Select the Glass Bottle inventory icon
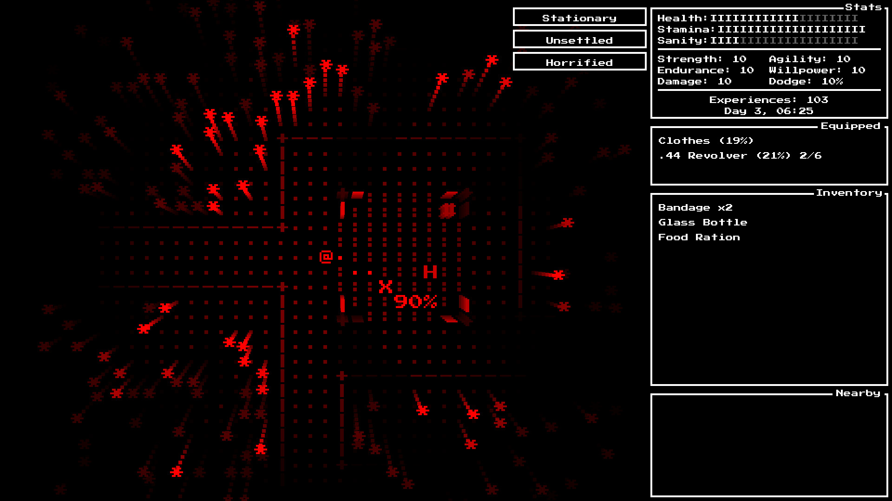Screen dimensions: 892x501 tap(702, 221)
